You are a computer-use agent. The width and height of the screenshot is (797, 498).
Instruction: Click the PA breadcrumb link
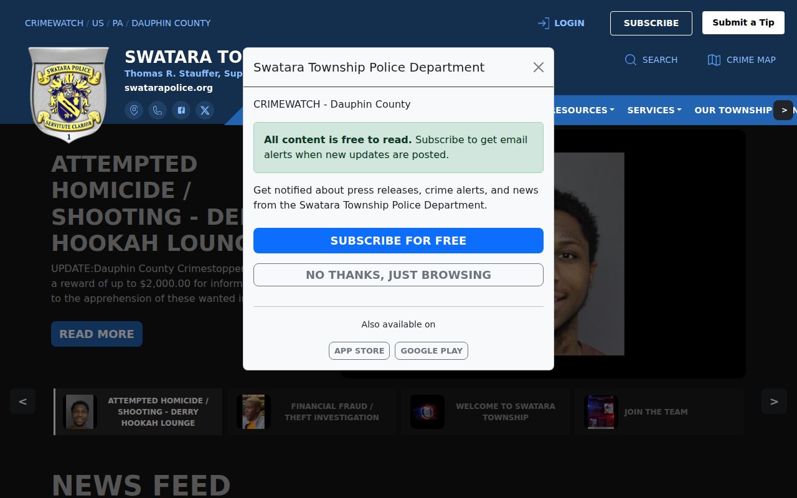[x=118, y=23]
